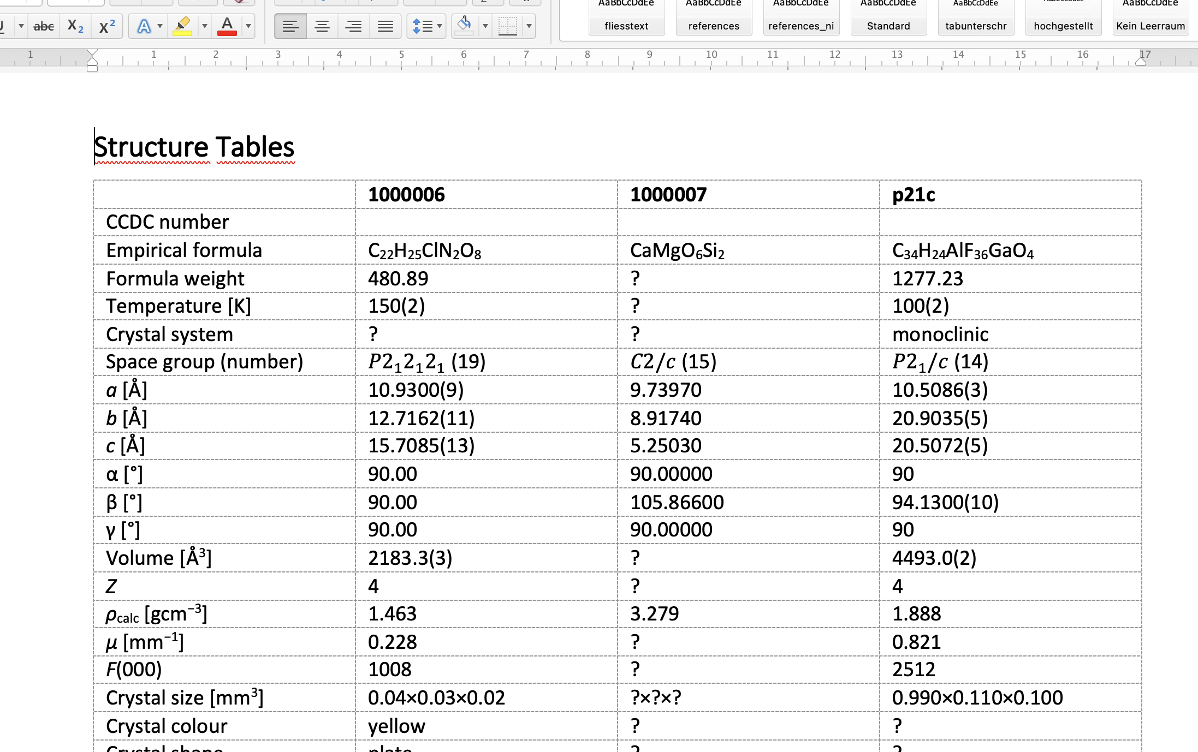Apply the bottom border style

pyautogui.click(x=508, y=26)
